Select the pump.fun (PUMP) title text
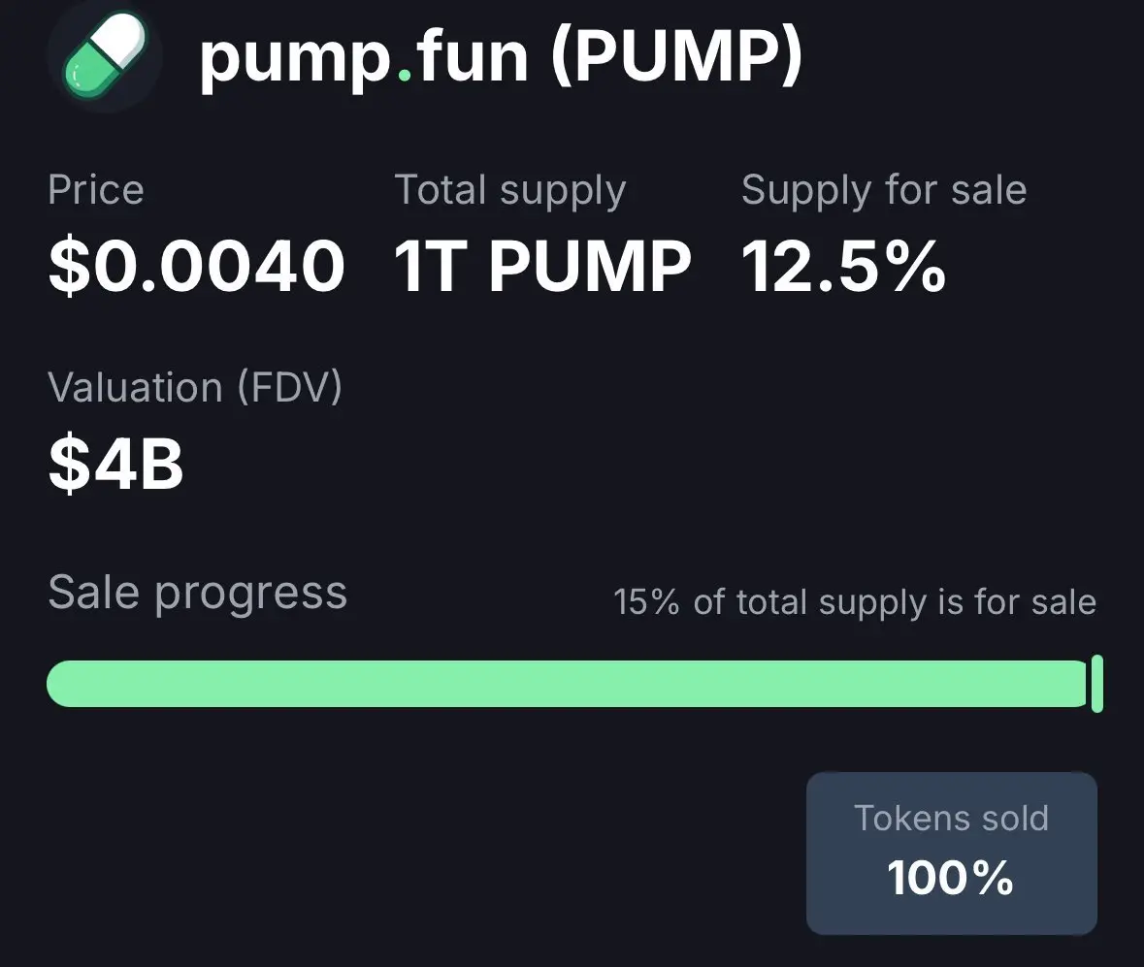 point(502,57)
